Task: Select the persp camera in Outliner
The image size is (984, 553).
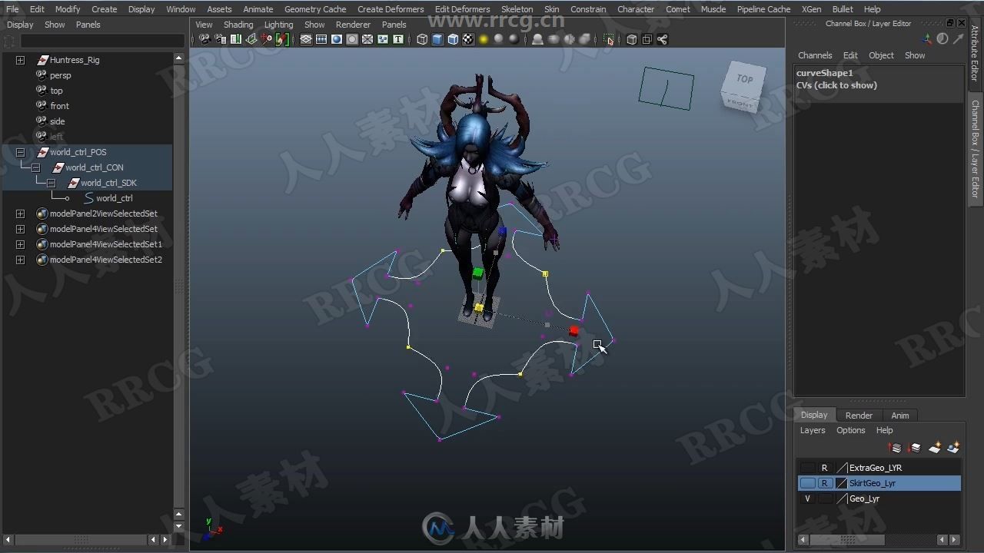Action: point(60,75)
